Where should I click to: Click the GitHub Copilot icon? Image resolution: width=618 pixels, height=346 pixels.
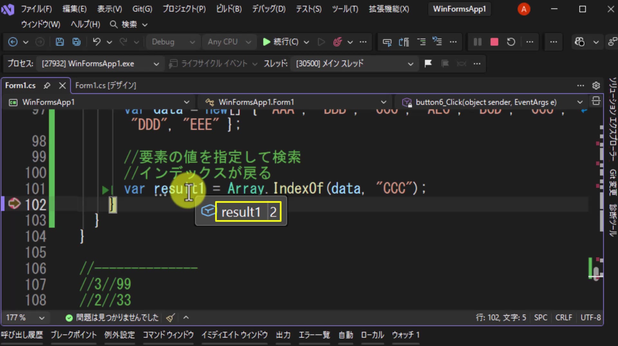[580, 42]
